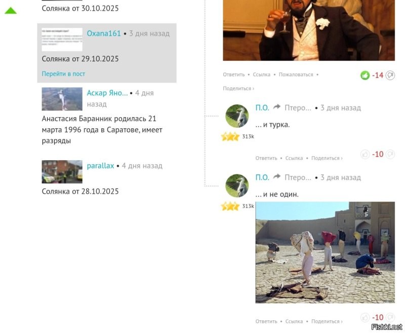Open the courtyard image in the comment
The height and width of the screenshot is (333, 405).
(x=325, y=252)
